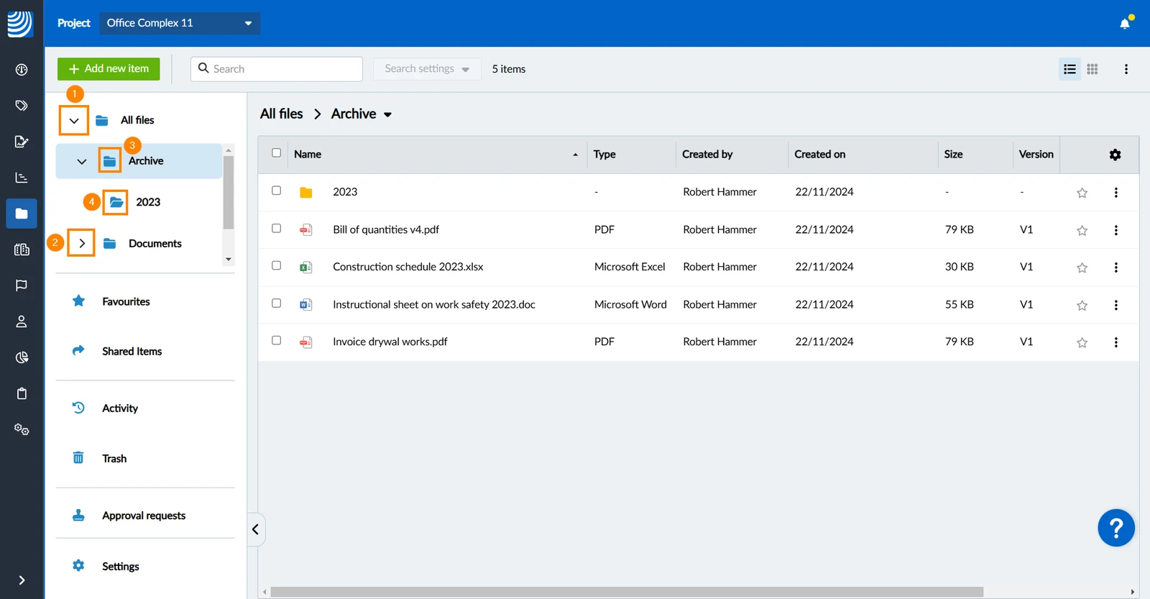
Task: Navigate to All files in breadcrumb
Action: tap(282, 114)
